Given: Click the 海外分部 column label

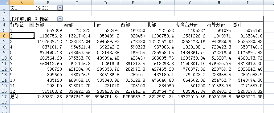Looking at the screenshot, I should tap(219, 25).
